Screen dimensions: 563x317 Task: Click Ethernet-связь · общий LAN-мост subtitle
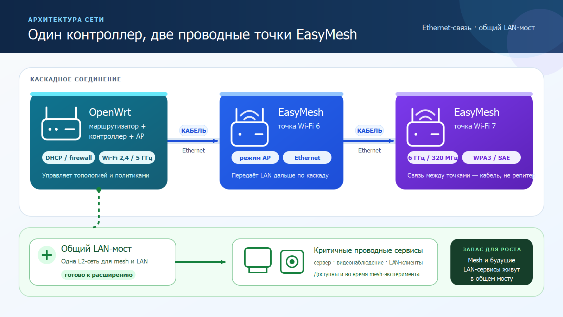click(479, 28)
